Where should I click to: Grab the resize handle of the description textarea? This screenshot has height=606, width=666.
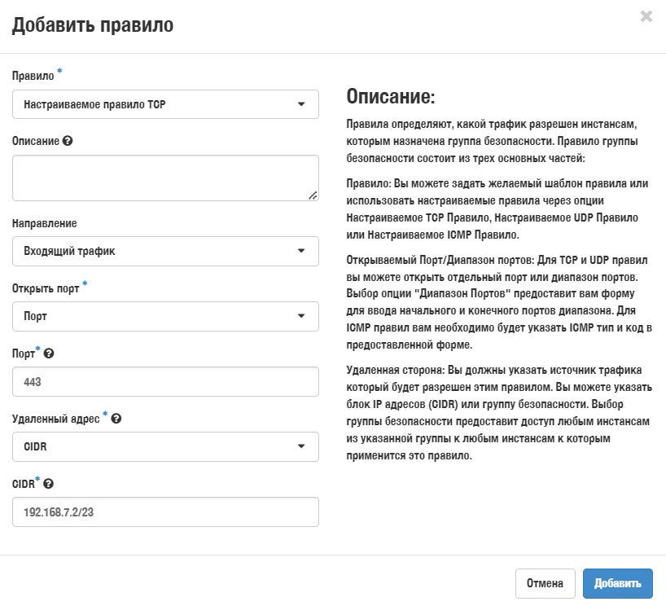tap(313, 195)
